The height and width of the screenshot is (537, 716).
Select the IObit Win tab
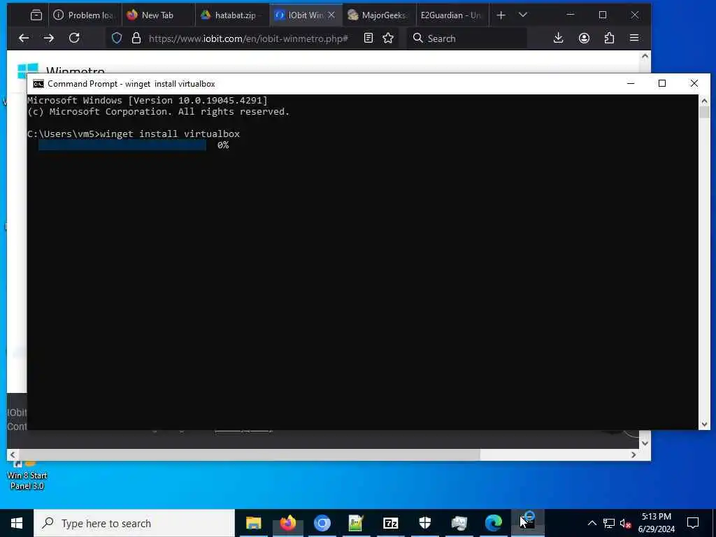point(299,15)
